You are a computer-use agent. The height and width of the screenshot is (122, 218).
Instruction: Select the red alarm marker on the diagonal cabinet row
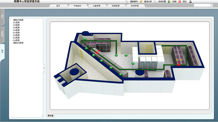[97, 52]
